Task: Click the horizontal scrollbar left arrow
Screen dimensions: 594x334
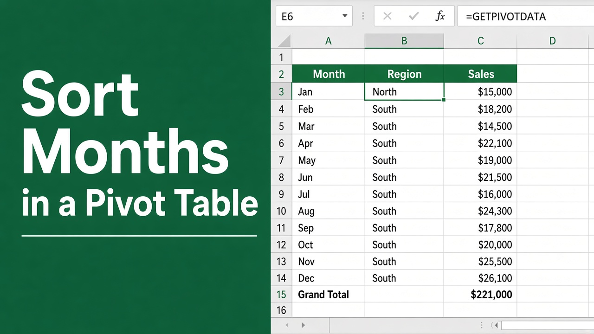Action: [496, 325]
